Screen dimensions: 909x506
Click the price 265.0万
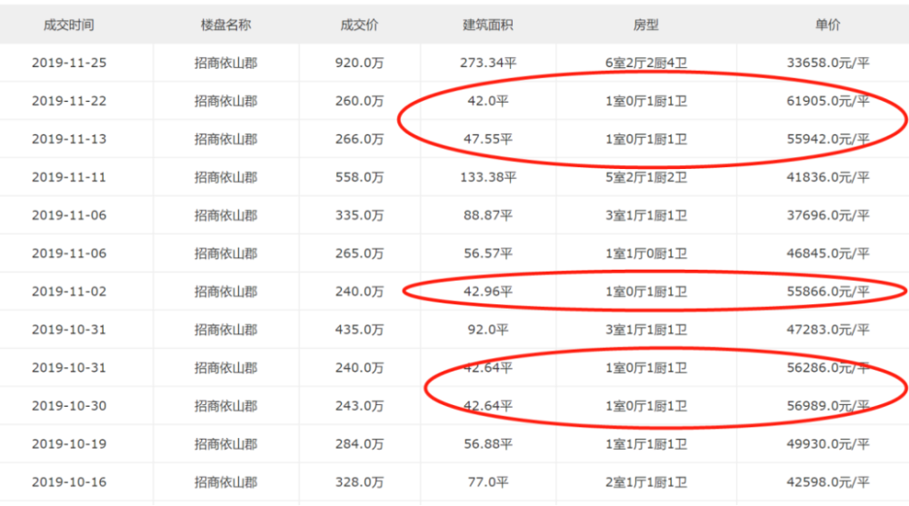click(359, 253)
